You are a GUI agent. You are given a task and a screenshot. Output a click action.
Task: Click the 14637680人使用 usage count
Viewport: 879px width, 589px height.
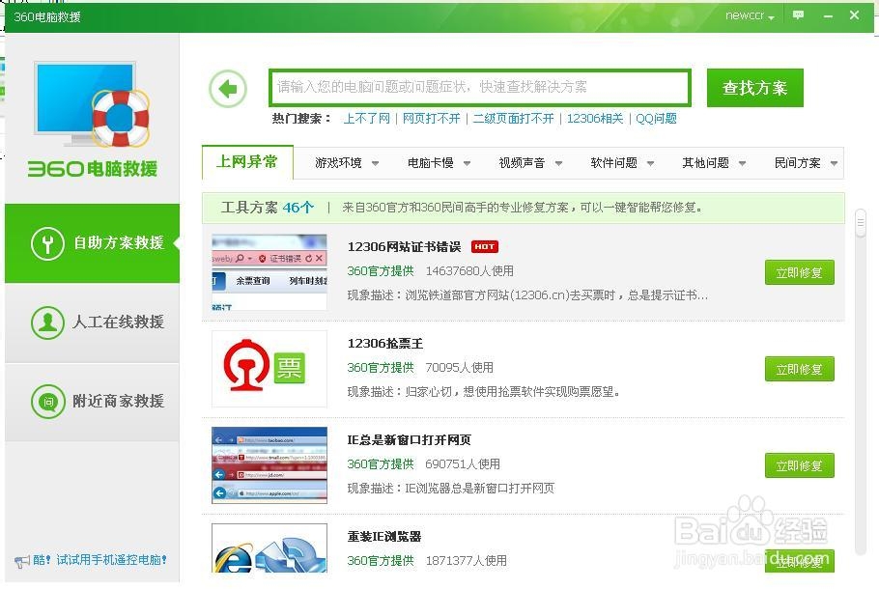point(469,271)
